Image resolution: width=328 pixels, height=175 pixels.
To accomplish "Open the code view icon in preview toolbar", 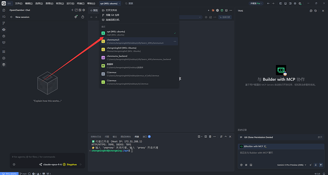I will (x=215, y=17).
